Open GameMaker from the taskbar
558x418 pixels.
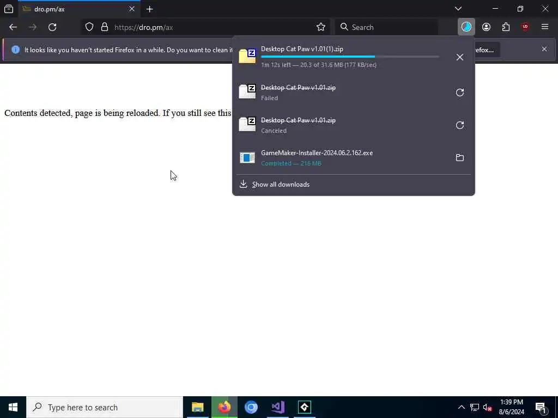(304, 407)
